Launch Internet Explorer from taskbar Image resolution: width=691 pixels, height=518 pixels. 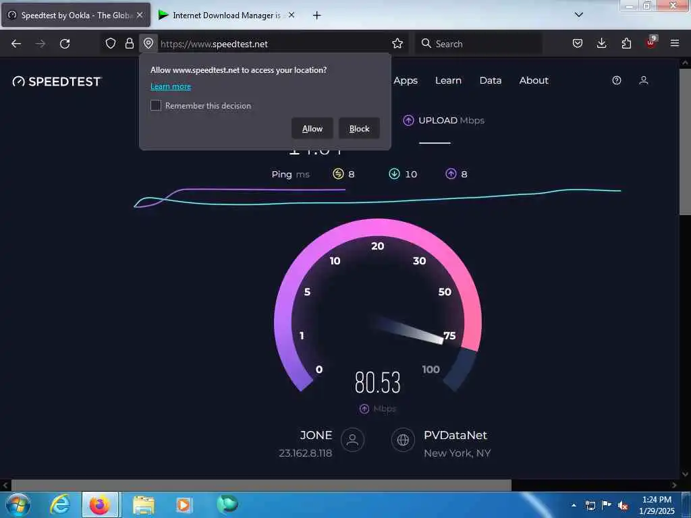pyautogui.click(x=60, y=505)
